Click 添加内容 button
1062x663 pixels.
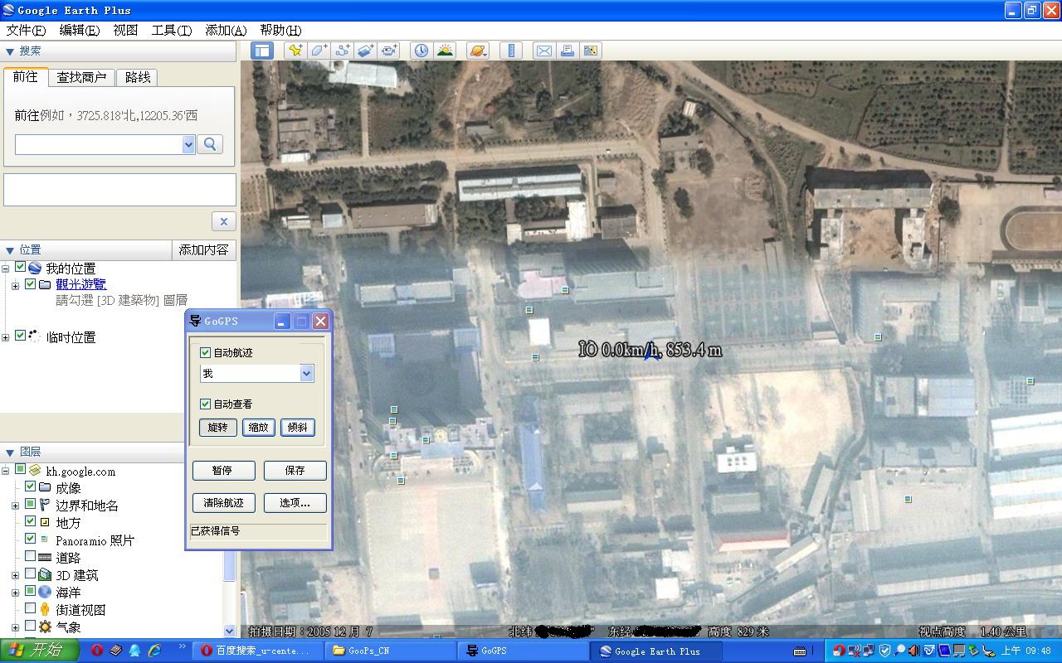click(203, 249)
